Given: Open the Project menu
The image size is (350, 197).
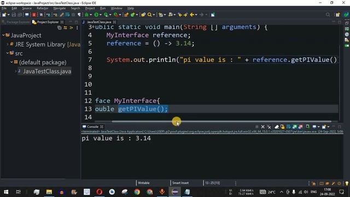Looking at the screenshot, I should tap(90, 8).
